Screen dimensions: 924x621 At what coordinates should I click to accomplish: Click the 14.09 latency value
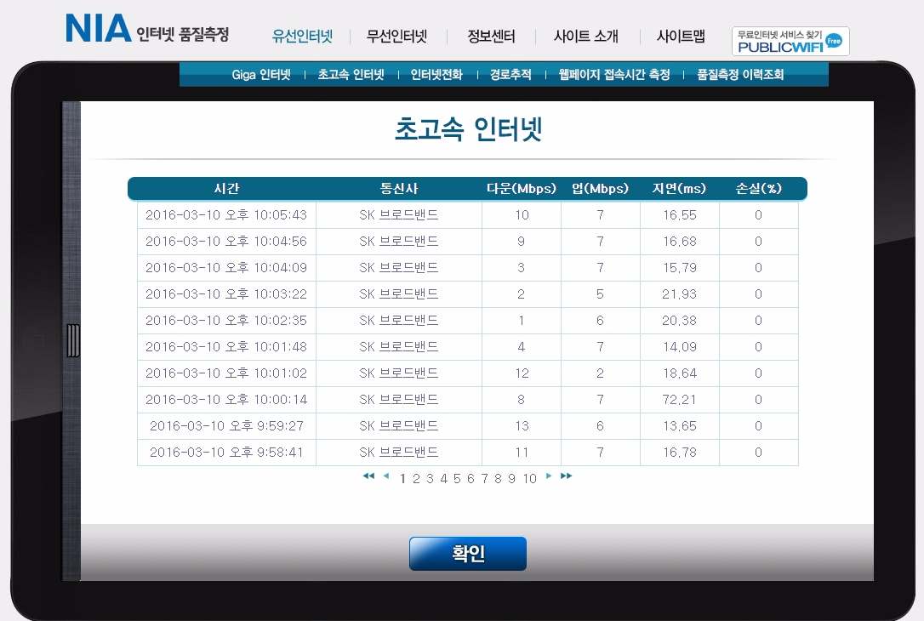[x=680, y=347]
